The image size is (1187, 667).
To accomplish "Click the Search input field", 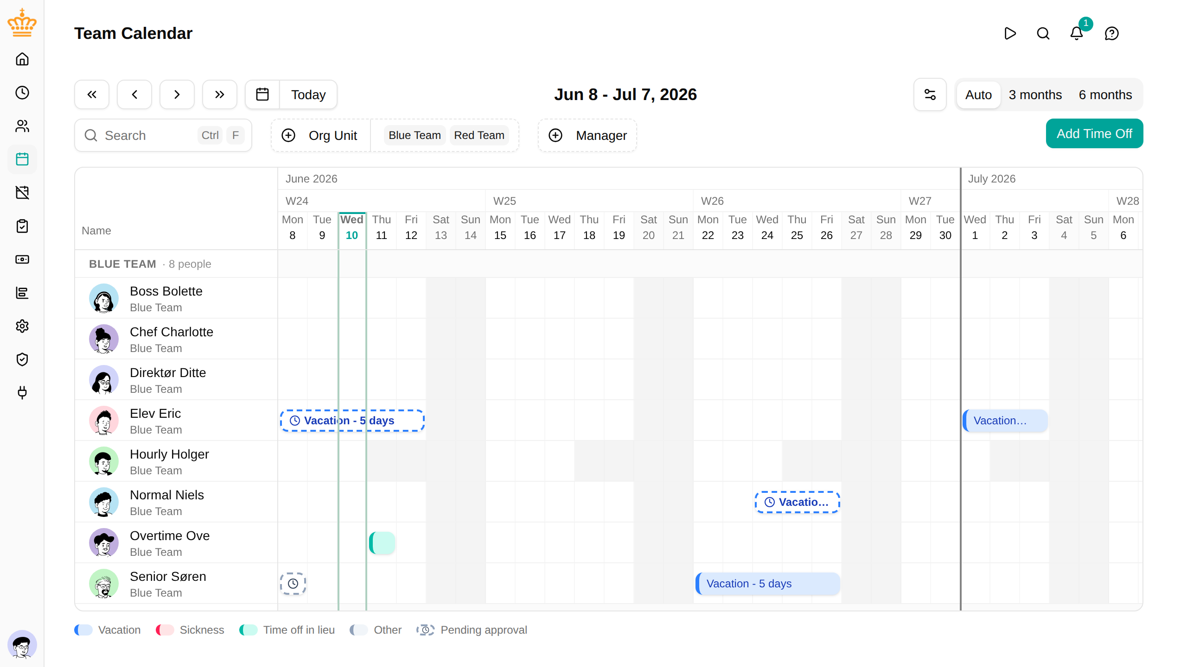I will [163, 135].
